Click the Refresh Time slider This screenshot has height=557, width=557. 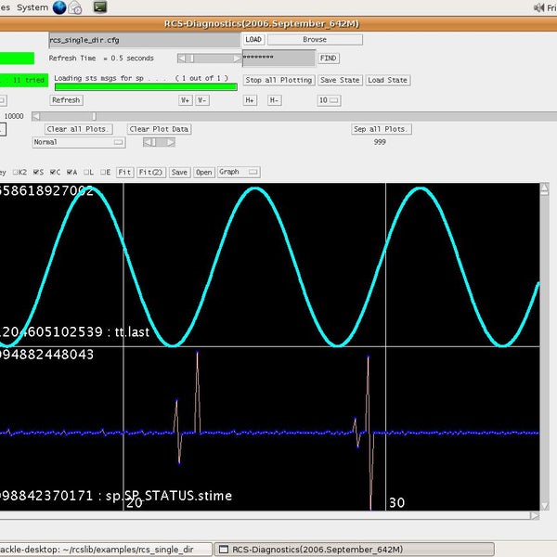coord(209,58)
